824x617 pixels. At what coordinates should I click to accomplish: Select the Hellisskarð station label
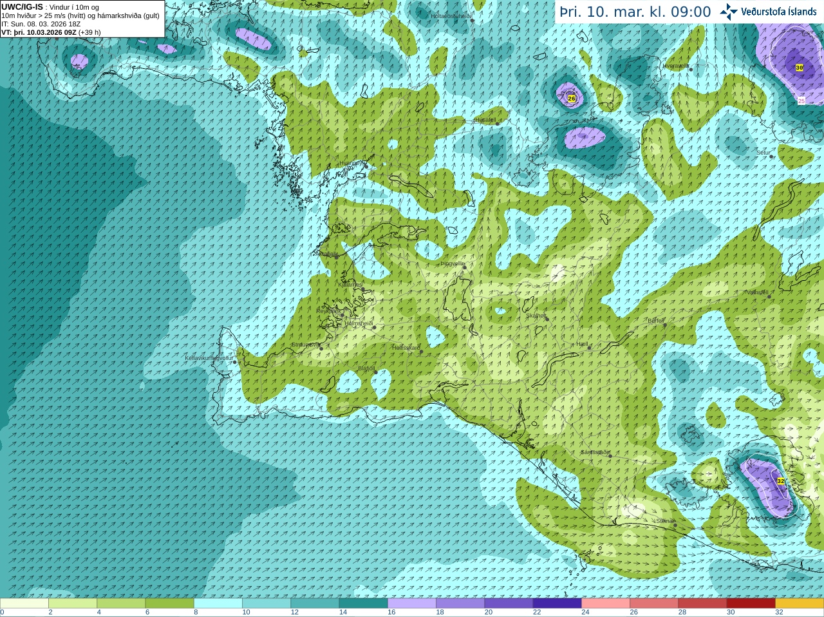coord(406,348)
